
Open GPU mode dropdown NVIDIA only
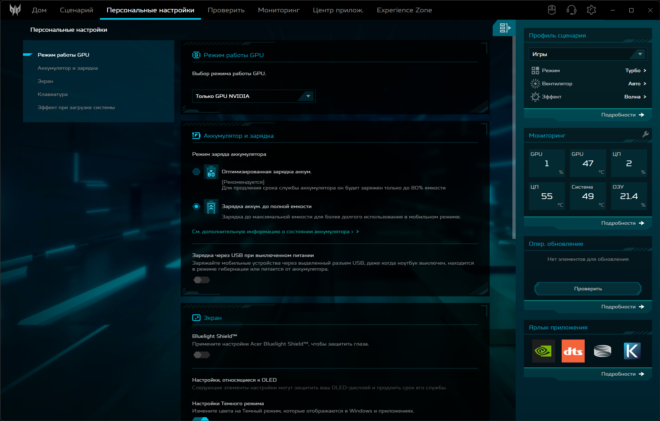254,96
